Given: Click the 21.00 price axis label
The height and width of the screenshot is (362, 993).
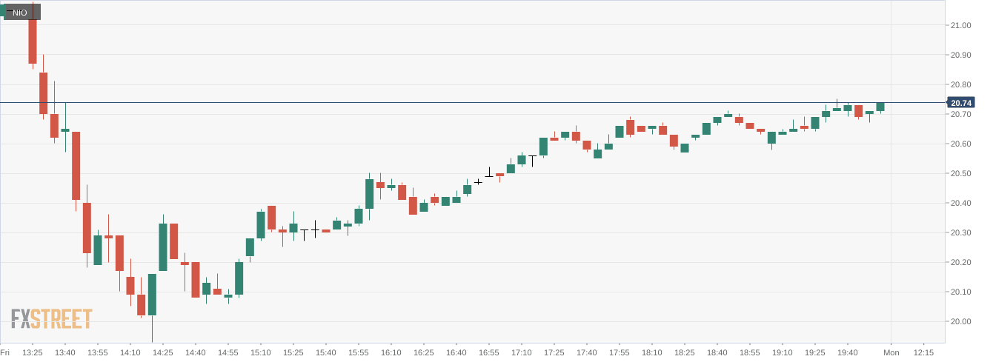Looking at the screenshot, I should pyautogui.click(x=960, y=25).
